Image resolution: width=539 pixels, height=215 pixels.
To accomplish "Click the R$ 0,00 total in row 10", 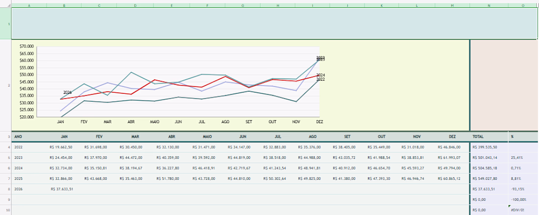I will (x=489, y=210).
